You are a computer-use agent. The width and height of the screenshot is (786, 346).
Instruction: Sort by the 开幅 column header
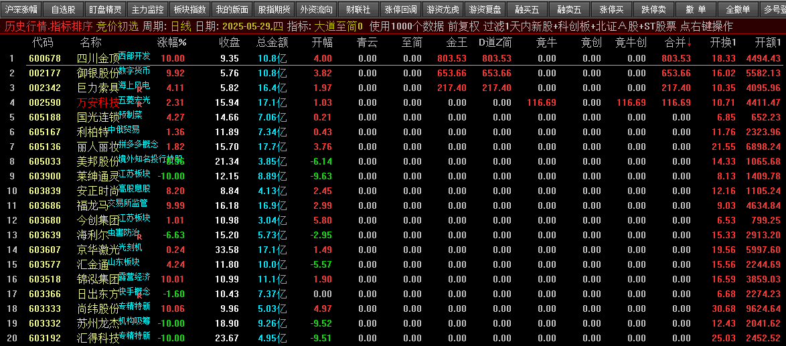[x=321, y=42]
